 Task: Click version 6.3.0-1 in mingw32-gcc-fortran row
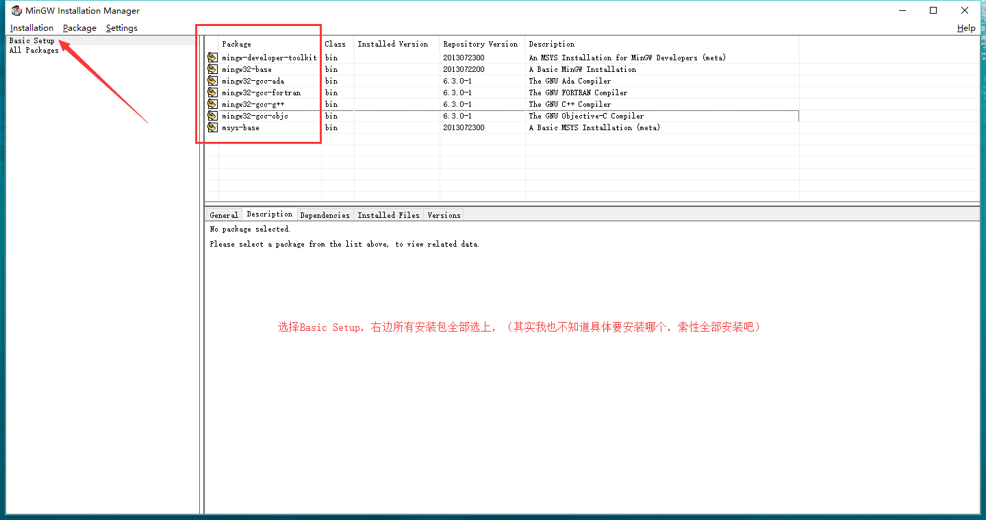tap(457, 92)
